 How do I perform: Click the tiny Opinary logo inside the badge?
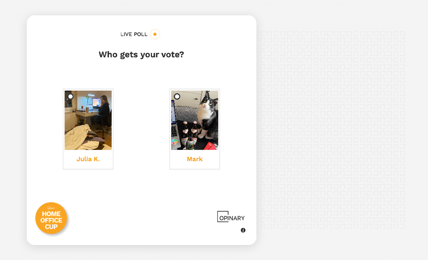pyautogui.click(x=51, y=208)
